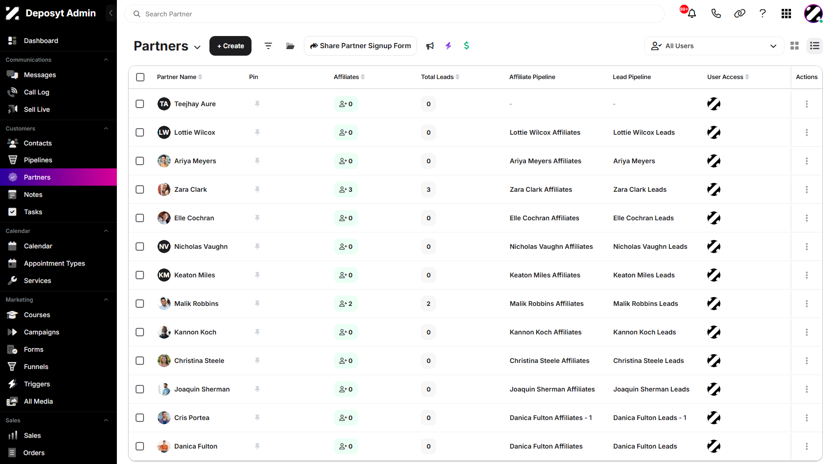Viewport: 834px width, 464px height.
Task: Open user access avatar for Lottie Wilcox
Action: pyautogui.click(x=713, y=132)
